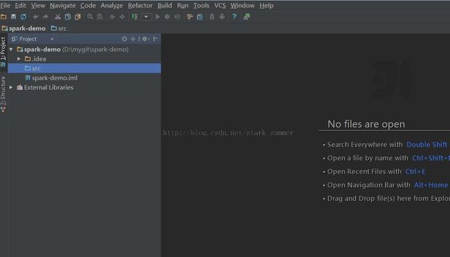Click spark-demo in the navigation bar

coord(24,28)
